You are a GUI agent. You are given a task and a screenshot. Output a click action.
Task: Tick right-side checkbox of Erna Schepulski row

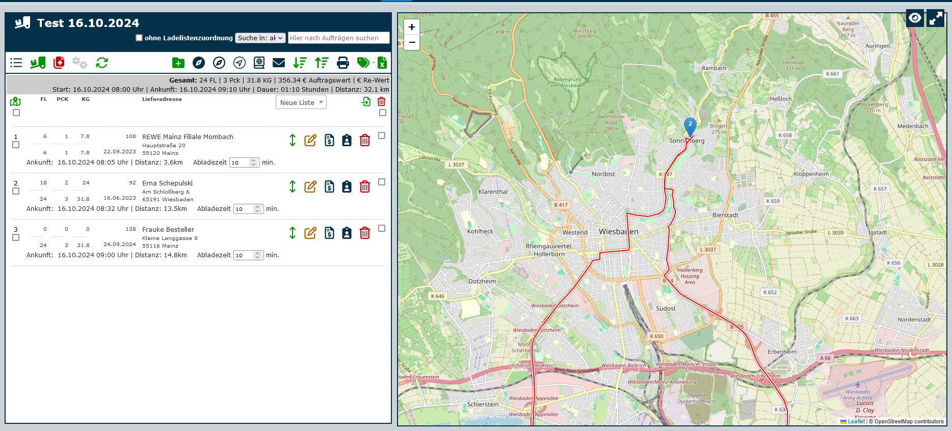(x=382, y=182)
